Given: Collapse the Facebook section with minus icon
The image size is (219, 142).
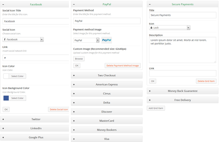Looking at the screenshot, I should point(3,4).
